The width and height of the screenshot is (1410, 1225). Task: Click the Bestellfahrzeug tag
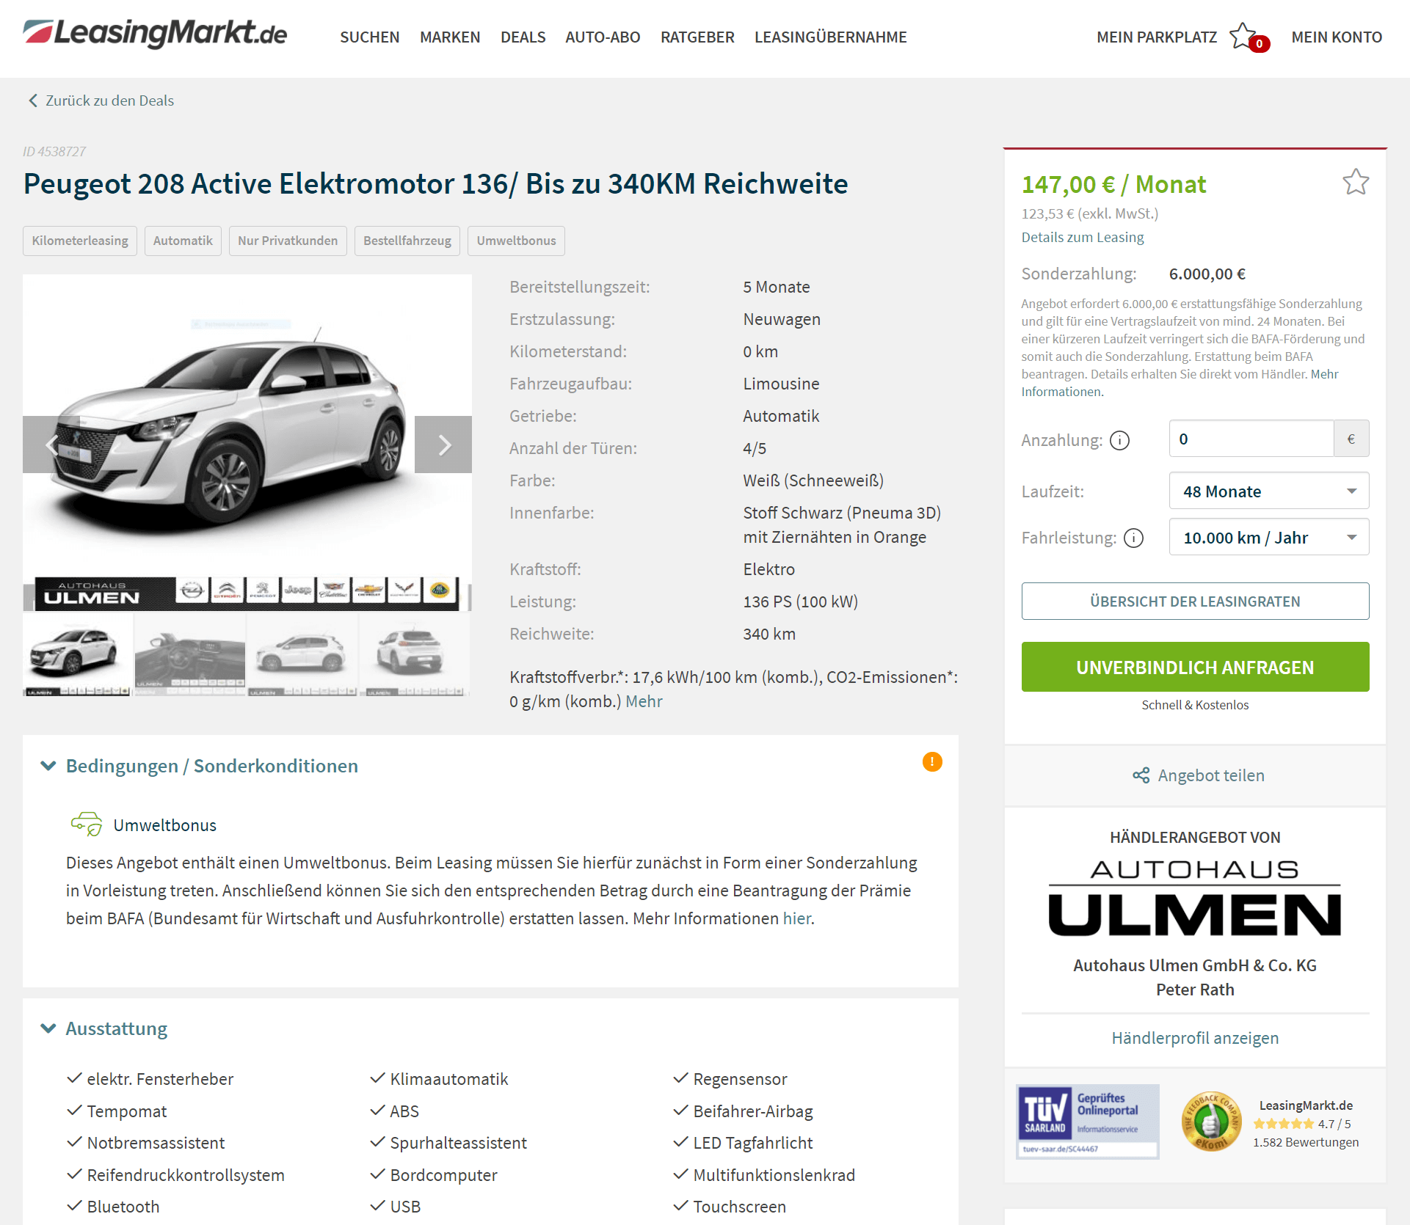(407, 241)
